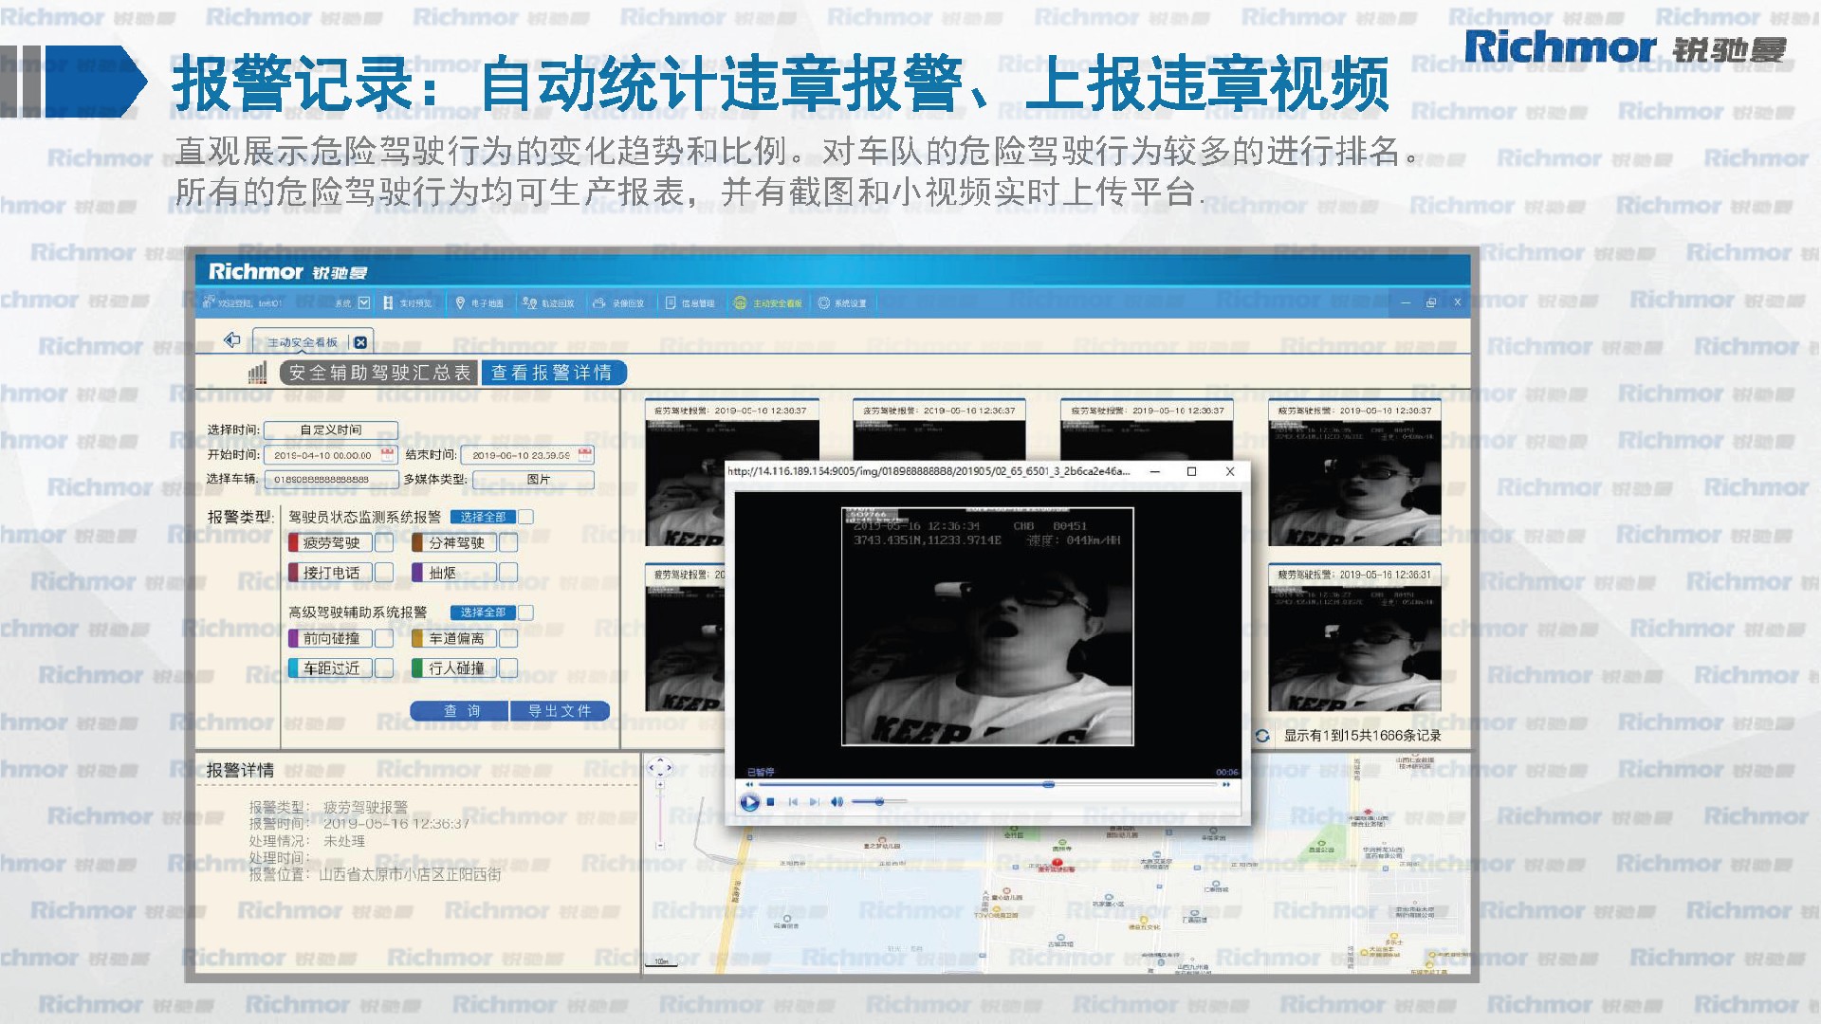This screenshot has height=1024, width=1821.
Task: Click the red 疲劳驾驶 color swatch
Action: [294, 542]
